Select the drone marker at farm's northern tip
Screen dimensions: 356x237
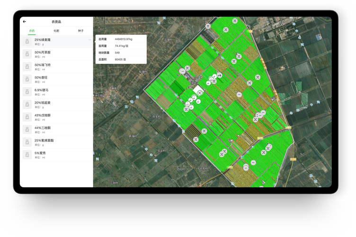tap(235, 20)
